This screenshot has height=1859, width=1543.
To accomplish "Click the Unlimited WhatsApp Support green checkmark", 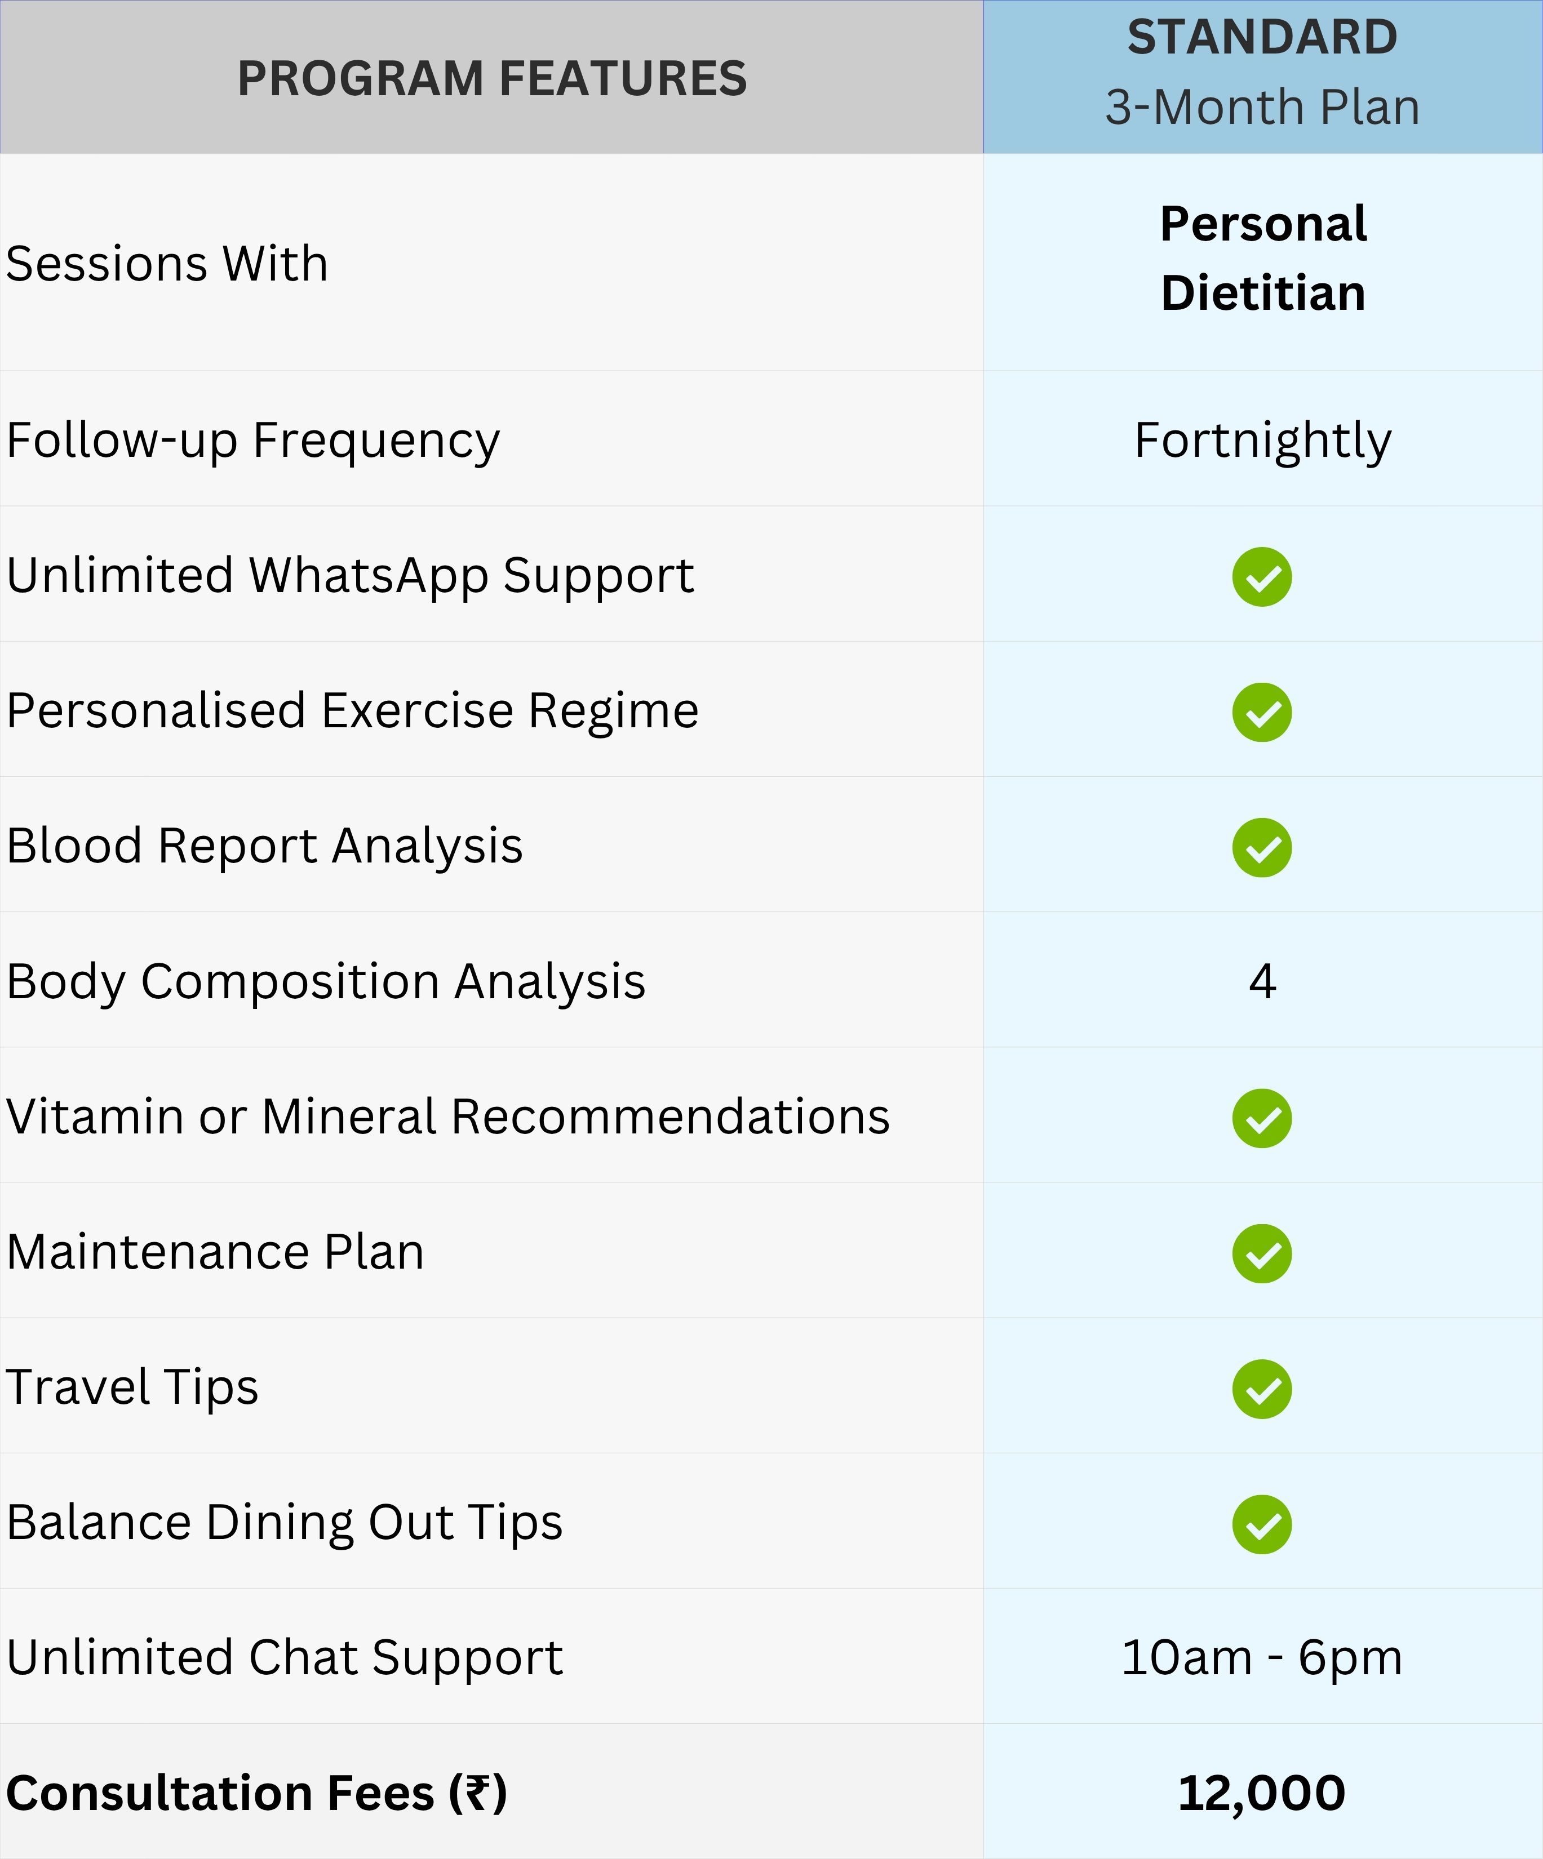I will pos(1261,577).
